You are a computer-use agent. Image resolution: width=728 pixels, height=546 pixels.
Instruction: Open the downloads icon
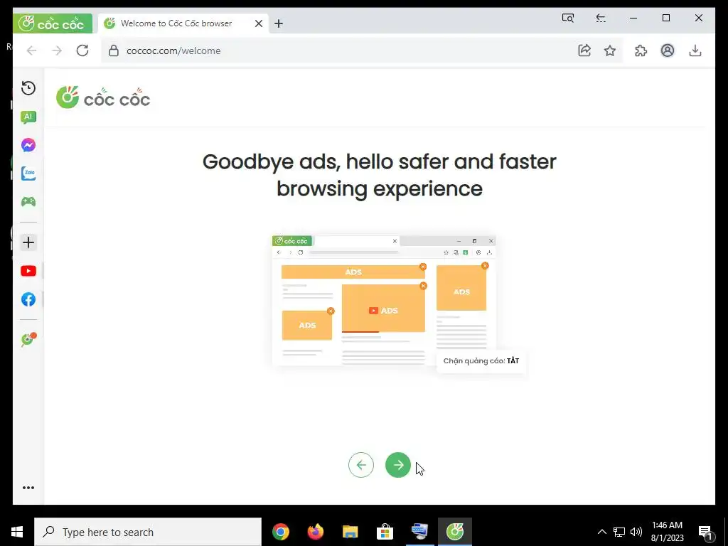point(695,50)
